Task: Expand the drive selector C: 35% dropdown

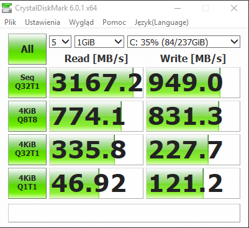Action: pos(184,42)
